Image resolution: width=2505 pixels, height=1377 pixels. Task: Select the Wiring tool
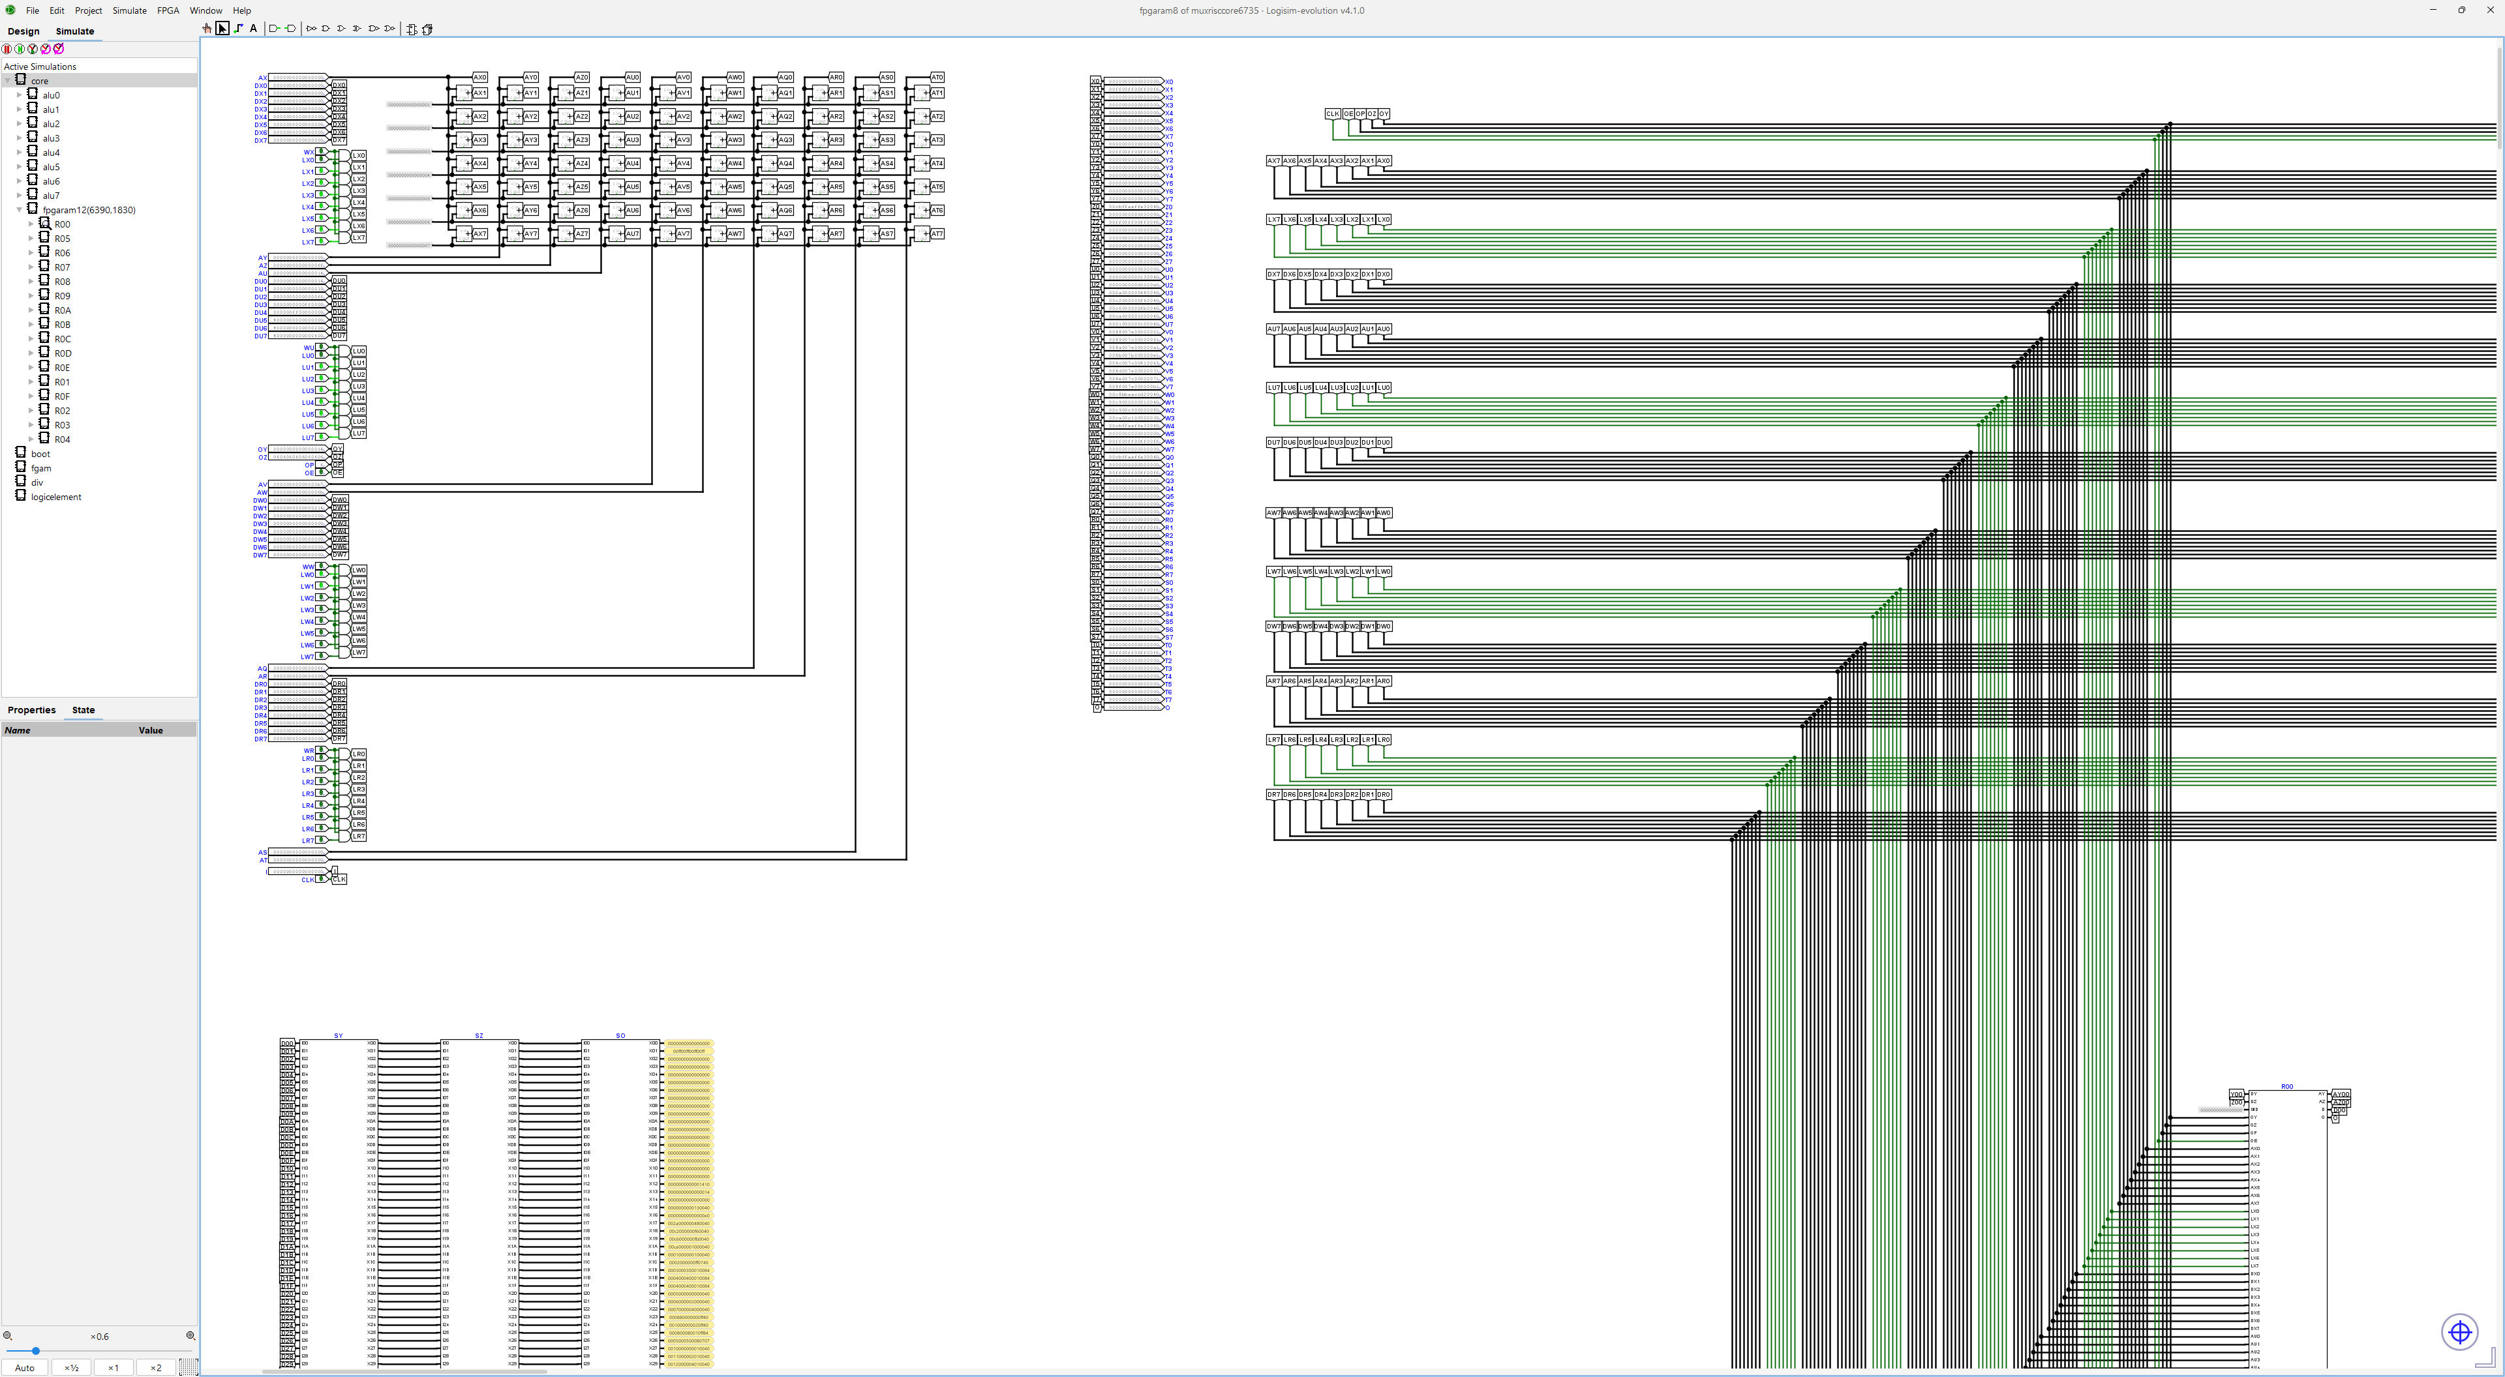(x=238, y=29)
